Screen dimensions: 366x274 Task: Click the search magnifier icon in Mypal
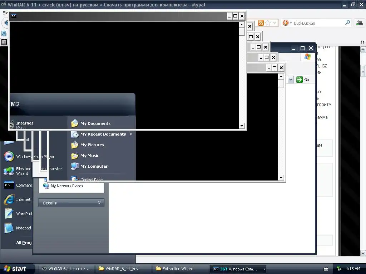coord(347,23)
